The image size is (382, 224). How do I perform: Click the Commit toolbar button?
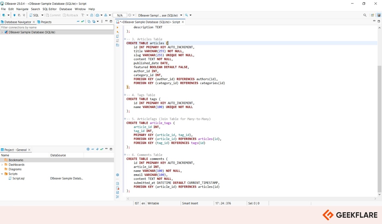click(53, 15)
